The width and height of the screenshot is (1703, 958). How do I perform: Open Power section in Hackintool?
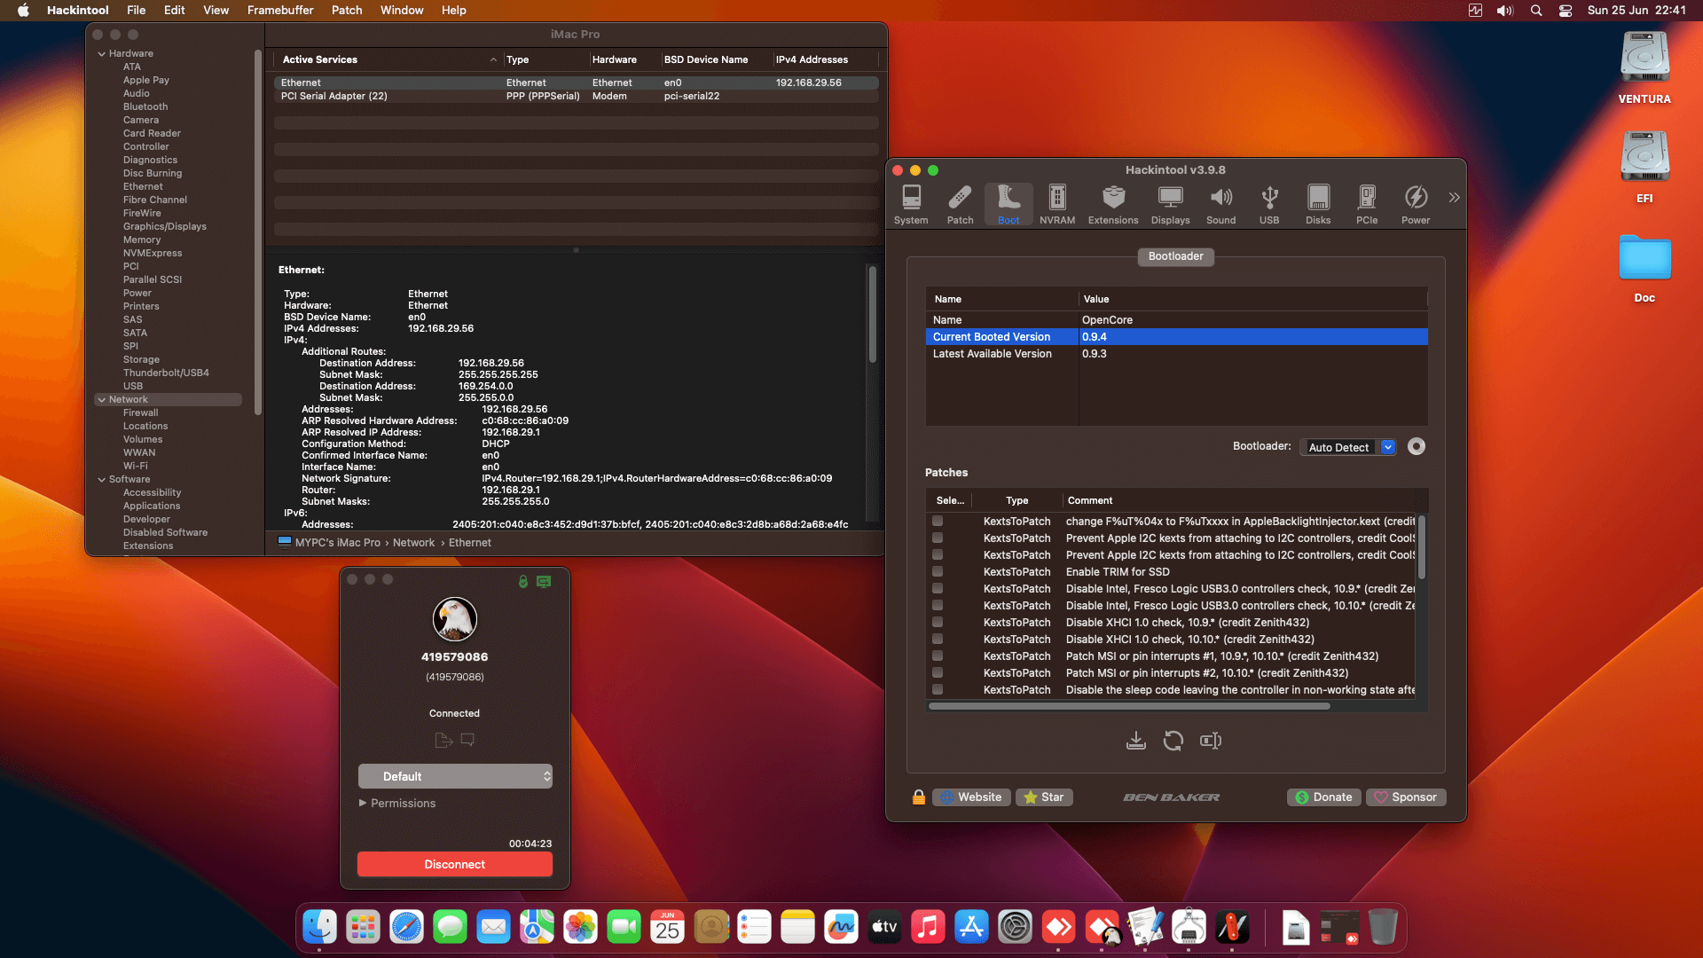coord(1416,205)
